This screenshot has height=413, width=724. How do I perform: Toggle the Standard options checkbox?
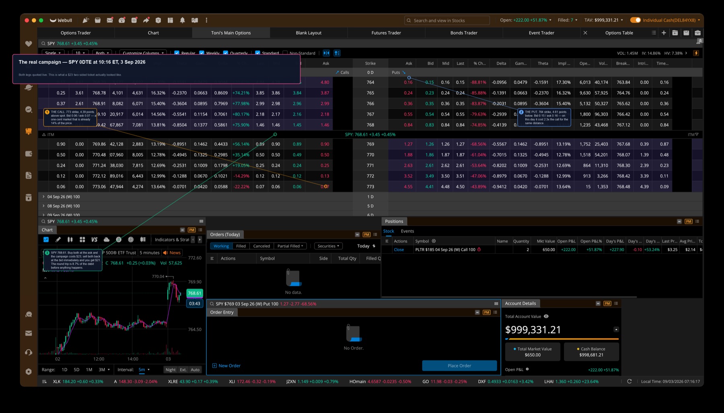click(257, 53)
